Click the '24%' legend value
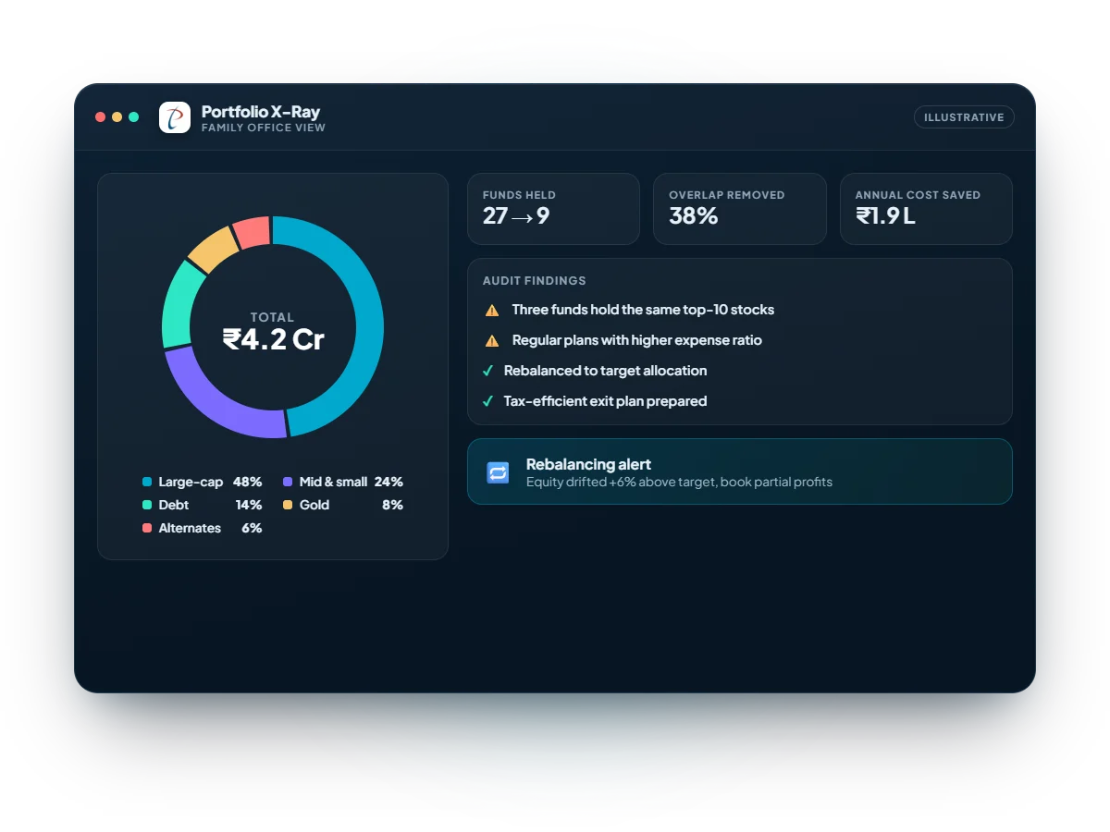Viewport: 1110px width, 832px height. [388, 482]
